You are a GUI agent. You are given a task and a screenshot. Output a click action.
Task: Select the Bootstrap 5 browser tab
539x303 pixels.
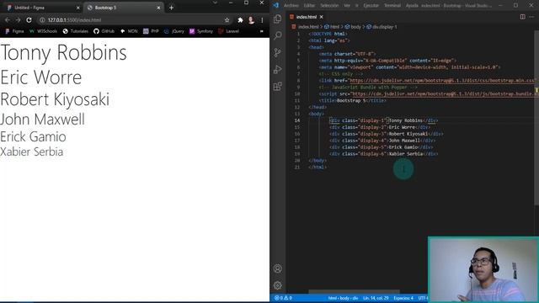(x=123, y=8)
